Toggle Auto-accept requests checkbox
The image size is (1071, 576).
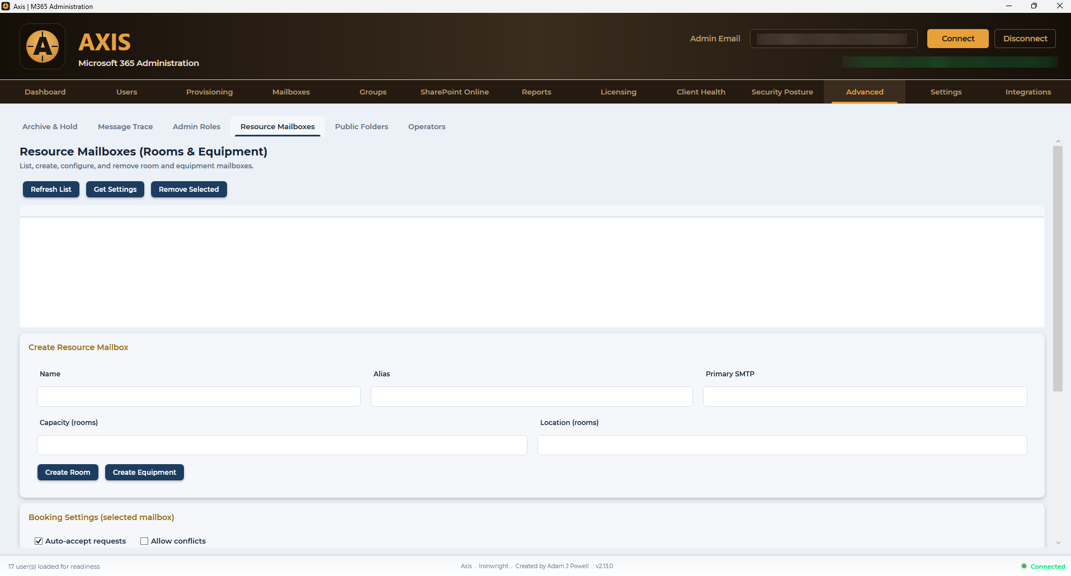coord(39,541)
